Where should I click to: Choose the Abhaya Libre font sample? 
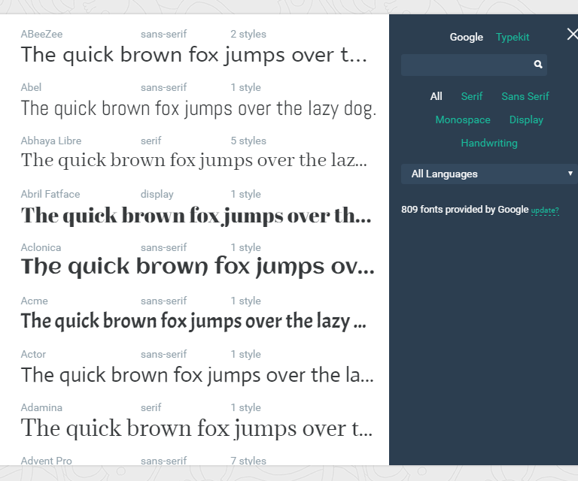point(194,160)
